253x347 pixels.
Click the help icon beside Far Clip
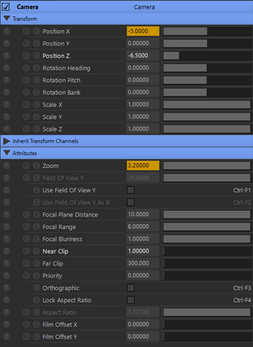click(x=6, y=264)
